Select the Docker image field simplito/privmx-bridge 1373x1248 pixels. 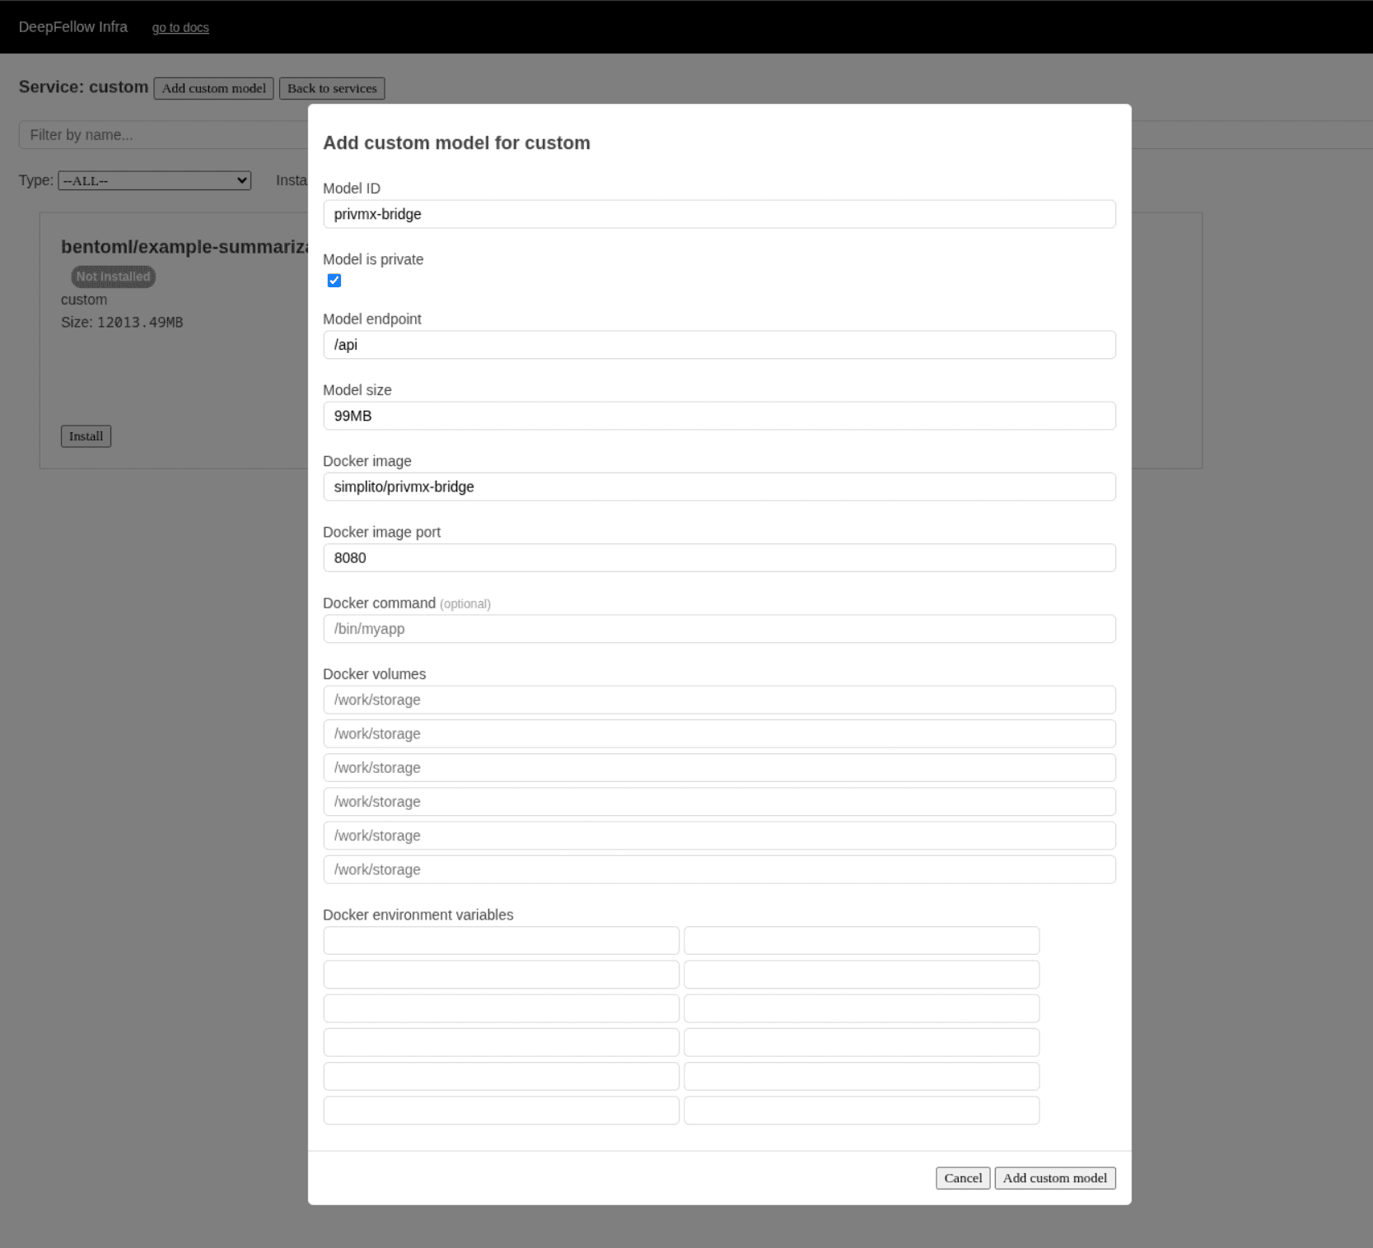click(x=718, y=487)
